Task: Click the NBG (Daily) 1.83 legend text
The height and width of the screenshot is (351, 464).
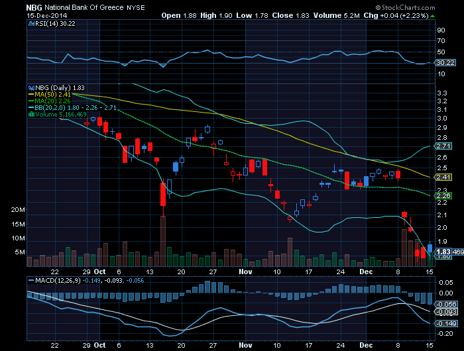Action: tap(60, 88)
